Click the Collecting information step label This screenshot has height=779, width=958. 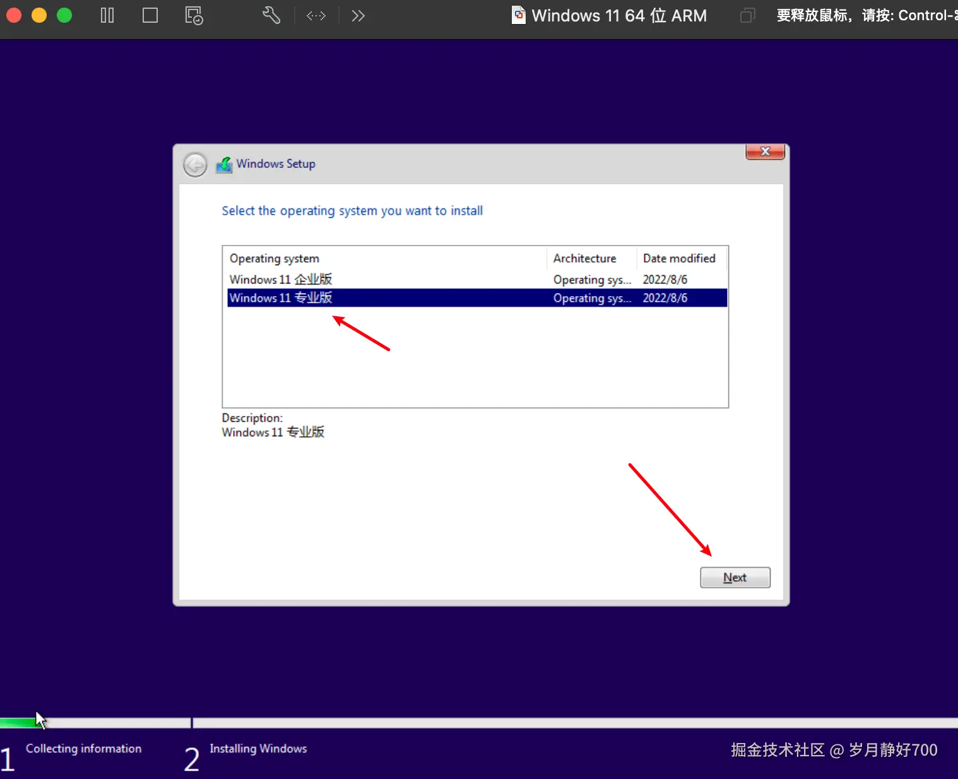83,749
